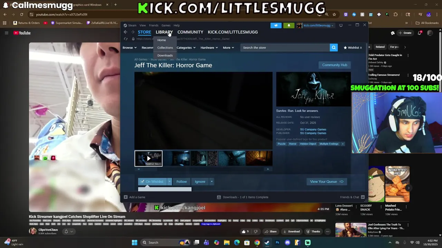Reload the Steam store page
The image size is (442, 248).
point(126,39)
